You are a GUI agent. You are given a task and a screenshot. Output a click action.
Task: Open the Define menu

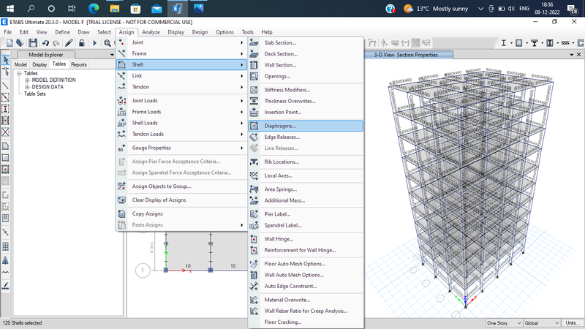tap(62, 32)
